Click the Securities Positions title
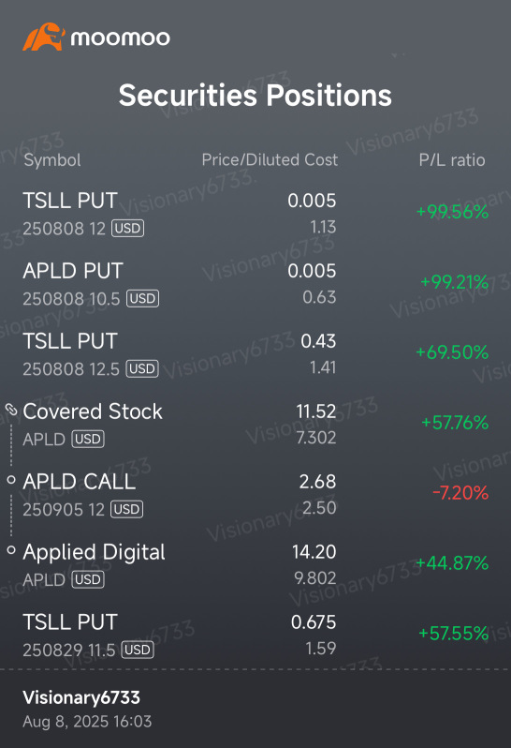Viewport: 511px width, 748px height. 255,95
